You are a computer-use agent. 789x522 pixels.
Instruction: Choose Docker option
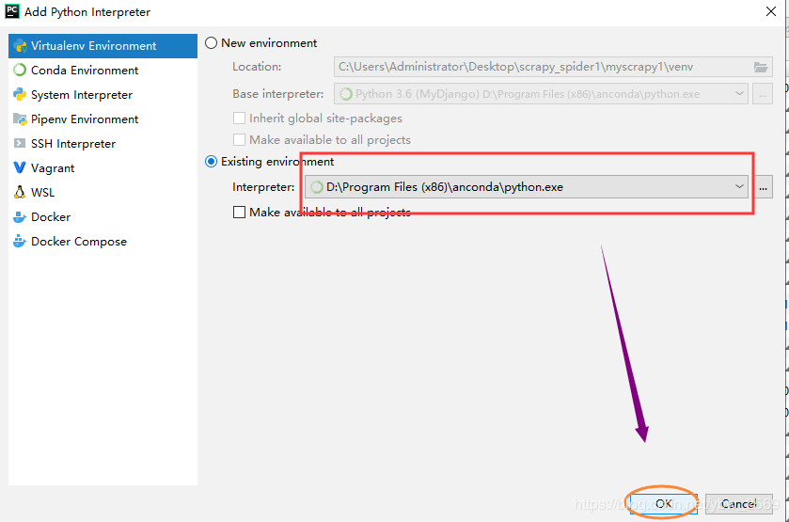tap(103, 217)
